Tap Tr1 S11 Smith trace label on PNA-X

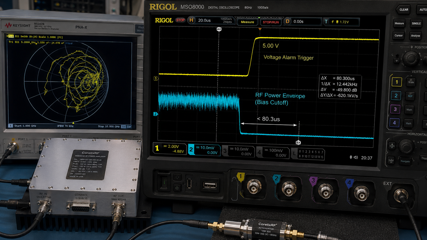click(x=35, y=36)
